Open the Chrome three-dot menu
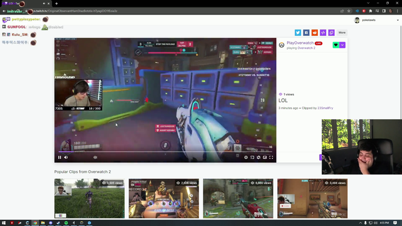 coord(398,11)
